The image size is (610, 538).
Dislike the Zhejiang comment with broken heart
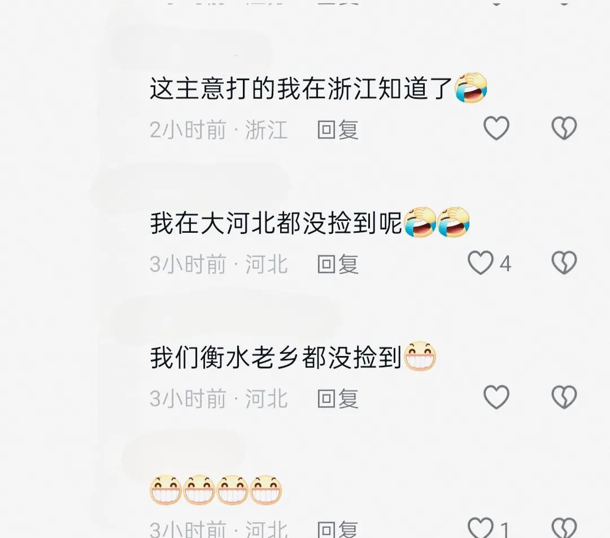(564, 128)
